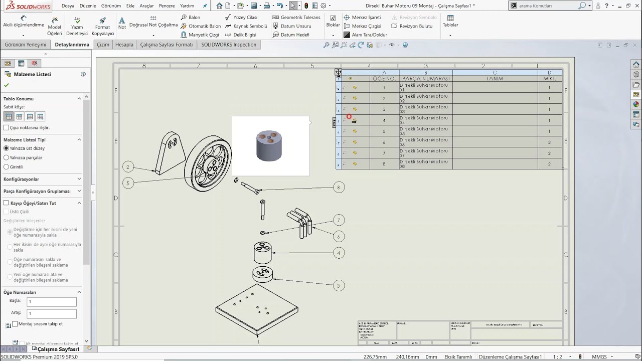Collapse the Malzeme Listesi Tipi section

click(x=79, y=140)
